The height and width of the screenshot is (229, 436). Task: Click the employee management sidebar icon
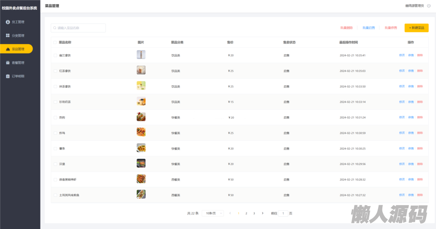pyautogui.click(x=8, y=22)
